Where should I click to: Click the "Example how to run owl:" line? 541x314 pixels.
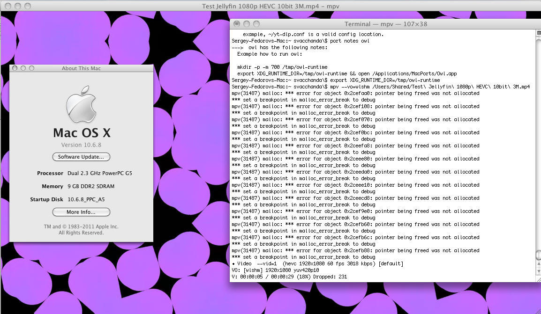click(270, 54)
